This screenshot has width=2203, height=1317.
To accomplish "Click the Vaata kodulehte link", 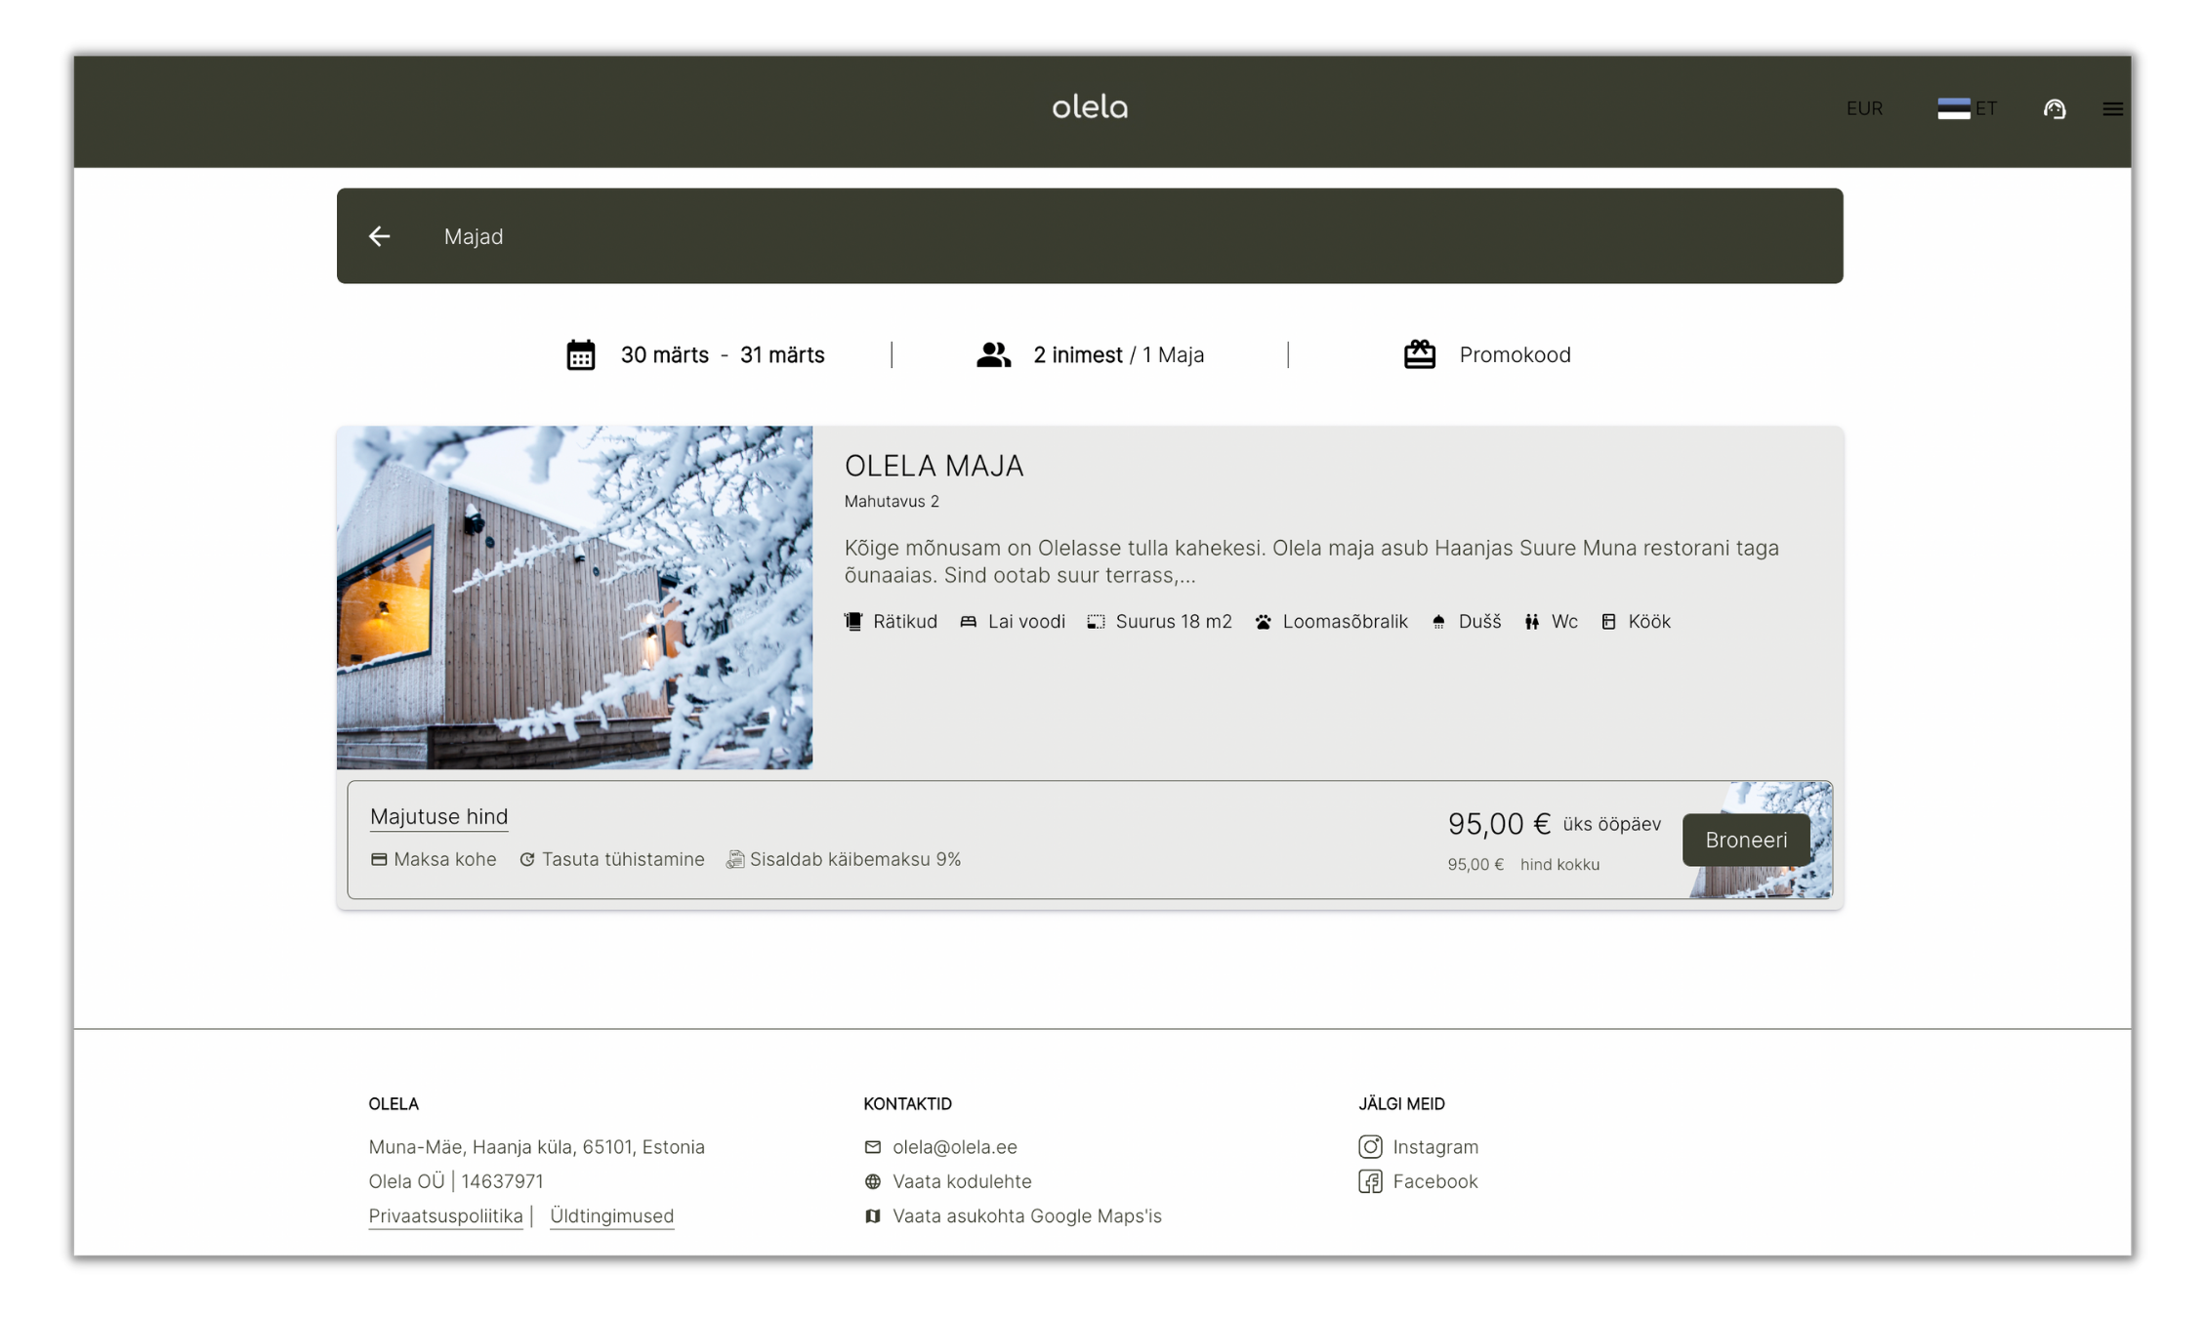I will (962, 1181).
